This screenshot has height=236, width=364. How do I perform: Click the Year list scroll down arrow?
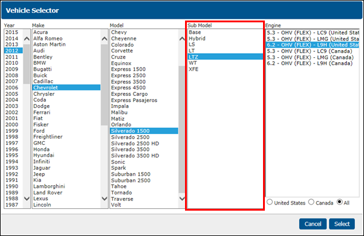coord(27,199)
